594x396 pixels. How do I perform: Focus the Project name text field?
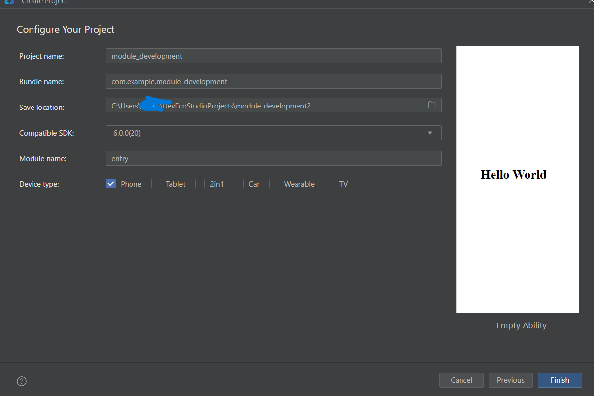(x=273, y=56)
